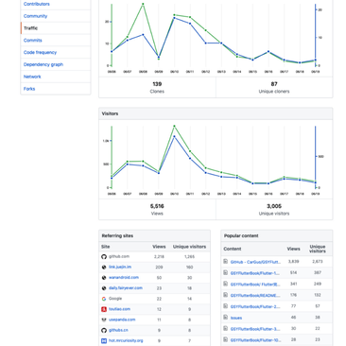Click the GitHub icon beside github.com
346x346 pixels.
pos(104,256)
